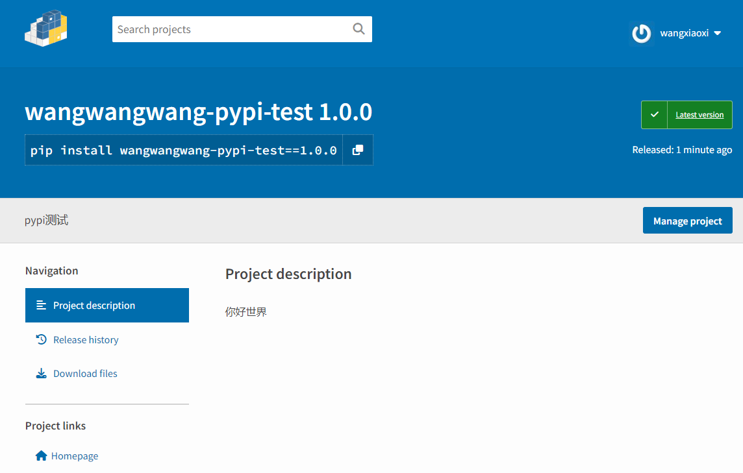Open Release history tab
743x473 pixels.
click(x=86, y=340)
